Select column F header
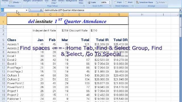This screenshot has height=102, width=182. coord(100,14)
